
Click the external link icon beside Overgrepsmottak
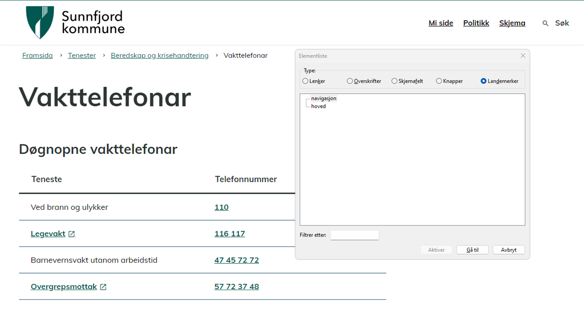(x=103, y=286)
